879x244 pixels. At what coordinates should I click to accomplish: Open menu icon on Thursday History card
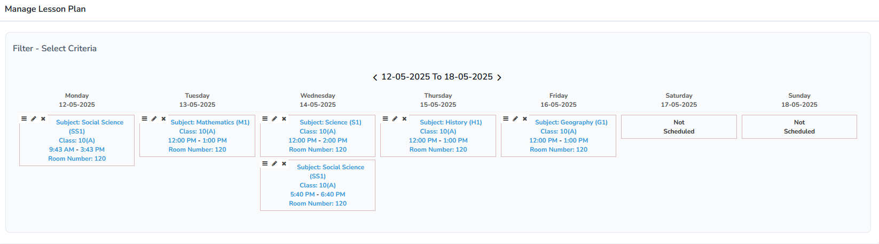(x=385, y=119)
